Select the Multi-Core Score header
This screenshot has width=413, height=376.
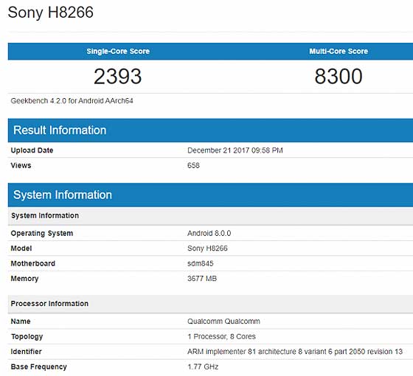click(339, 51)
